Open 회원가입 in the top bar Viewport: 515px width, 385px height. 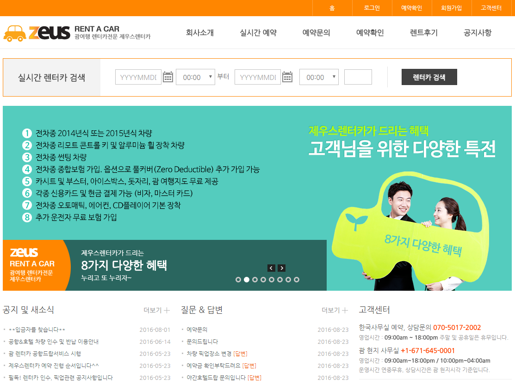coord(451,8)
